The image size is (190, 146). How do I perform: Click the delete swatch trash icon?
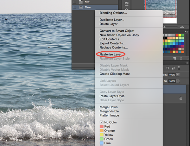[181, 59]
